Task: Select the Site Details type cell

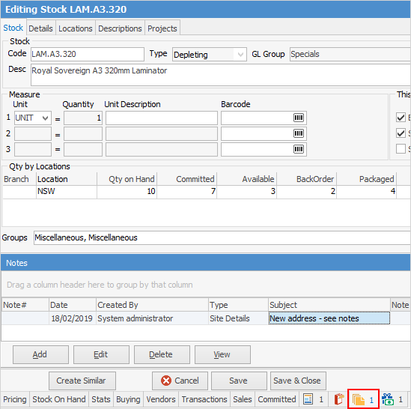Action: (x=238, y=318)
